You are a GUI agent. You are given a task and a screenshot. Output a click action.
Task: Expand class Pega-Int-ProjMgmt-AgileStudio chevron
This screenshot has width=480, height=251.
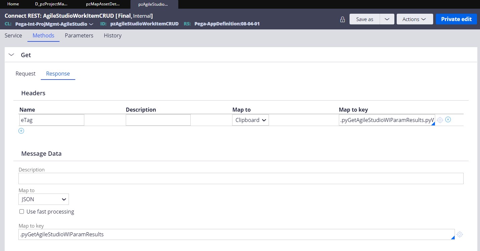pos(91,24)
